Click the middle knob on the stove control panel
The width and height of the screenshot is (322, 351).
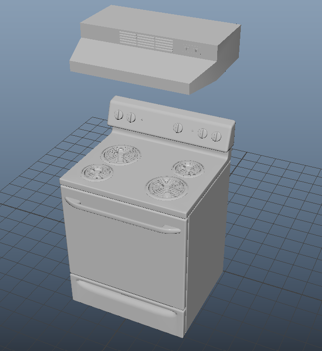pyautogui.click(x=178, y=128)
